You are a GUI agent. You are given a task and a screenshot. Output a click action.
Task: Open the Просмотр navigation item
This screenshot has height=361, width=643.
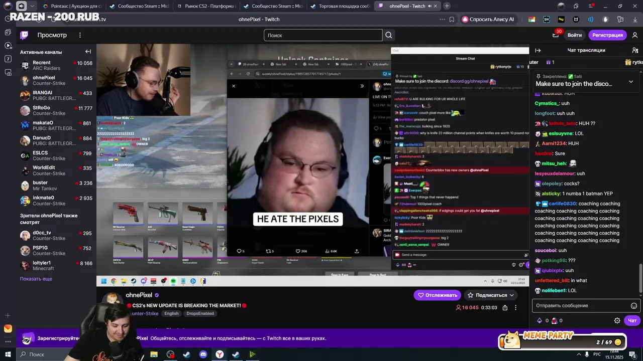coord(52,35)
